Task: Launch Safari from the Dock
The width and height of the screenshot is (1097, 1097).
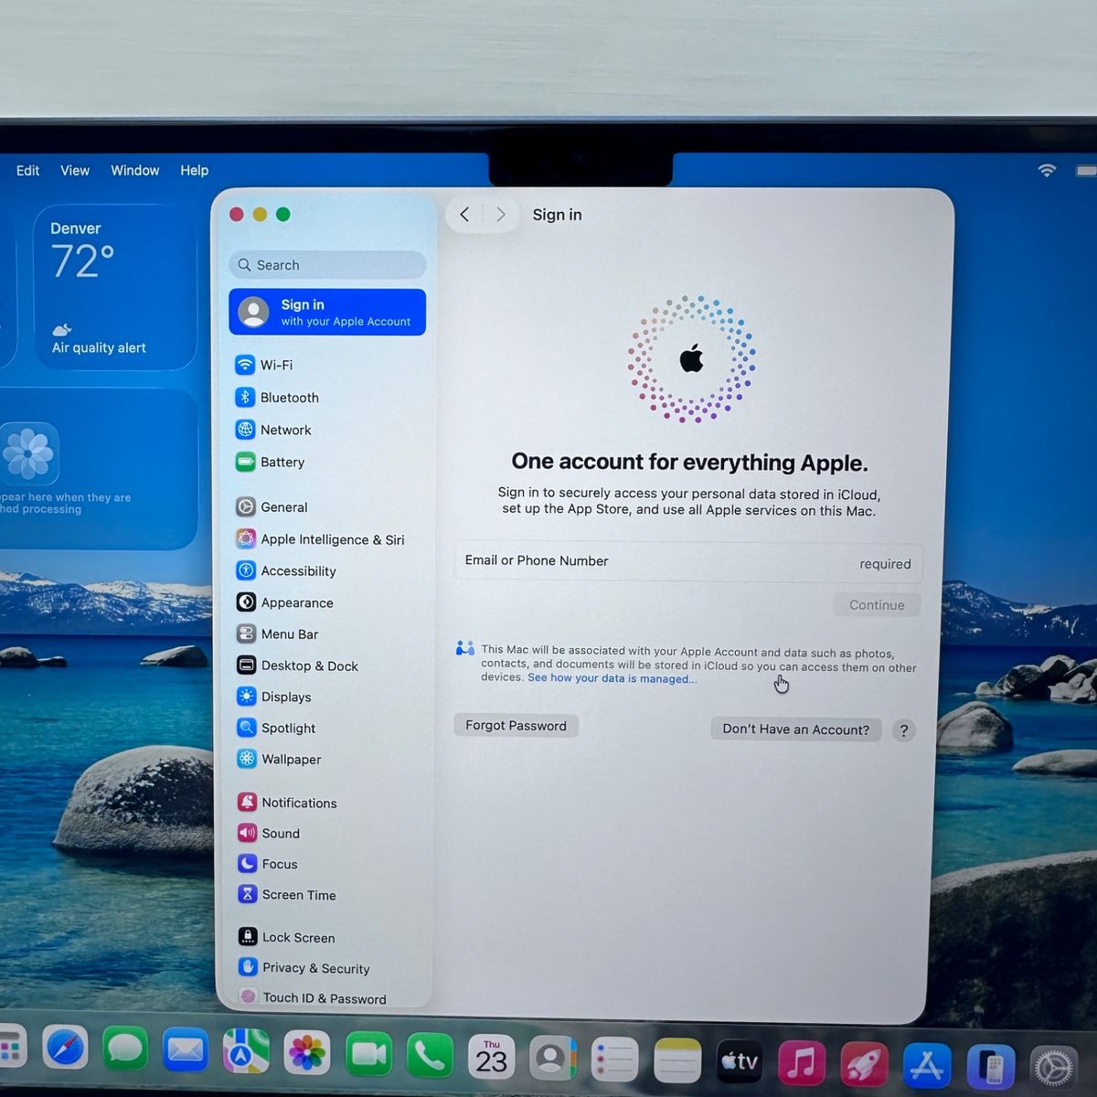Action: (65, 1048)
